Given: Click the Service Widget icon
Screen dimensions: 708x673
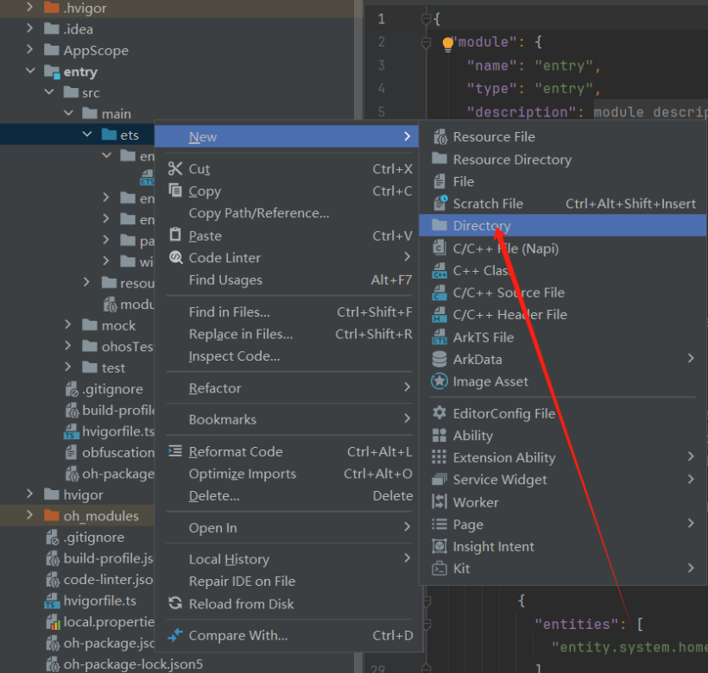Looking at the screenshot, I should (x=439, y=479).
